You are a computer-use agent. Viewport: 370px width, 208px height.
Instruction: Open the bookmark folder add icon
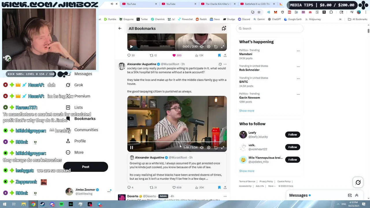click(x=224, y=28)
